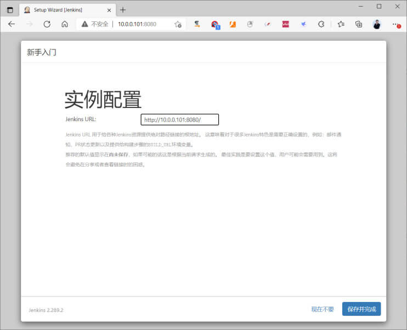Close the Setup Wizard [Jenkins] tab

point(109,10)
